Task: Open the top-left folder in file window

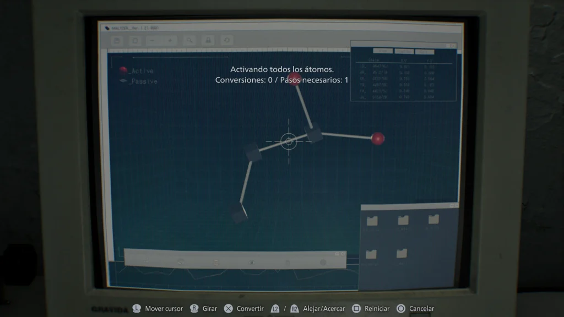Action: (372, 221)
